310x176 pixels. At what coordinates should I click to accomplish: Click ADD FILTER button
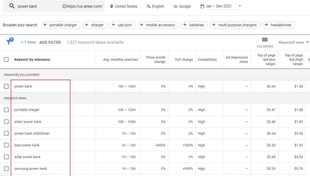coord(50,42)
